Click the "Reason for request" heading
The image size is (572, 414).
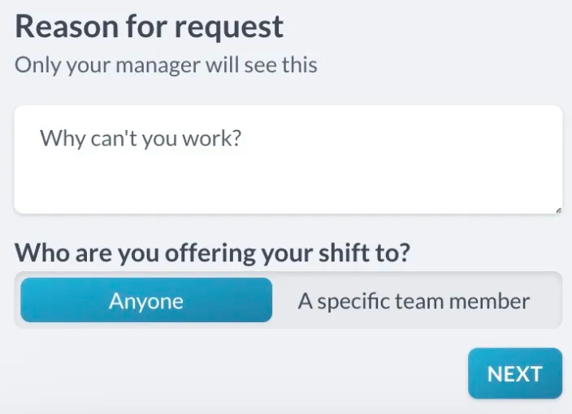149,27
